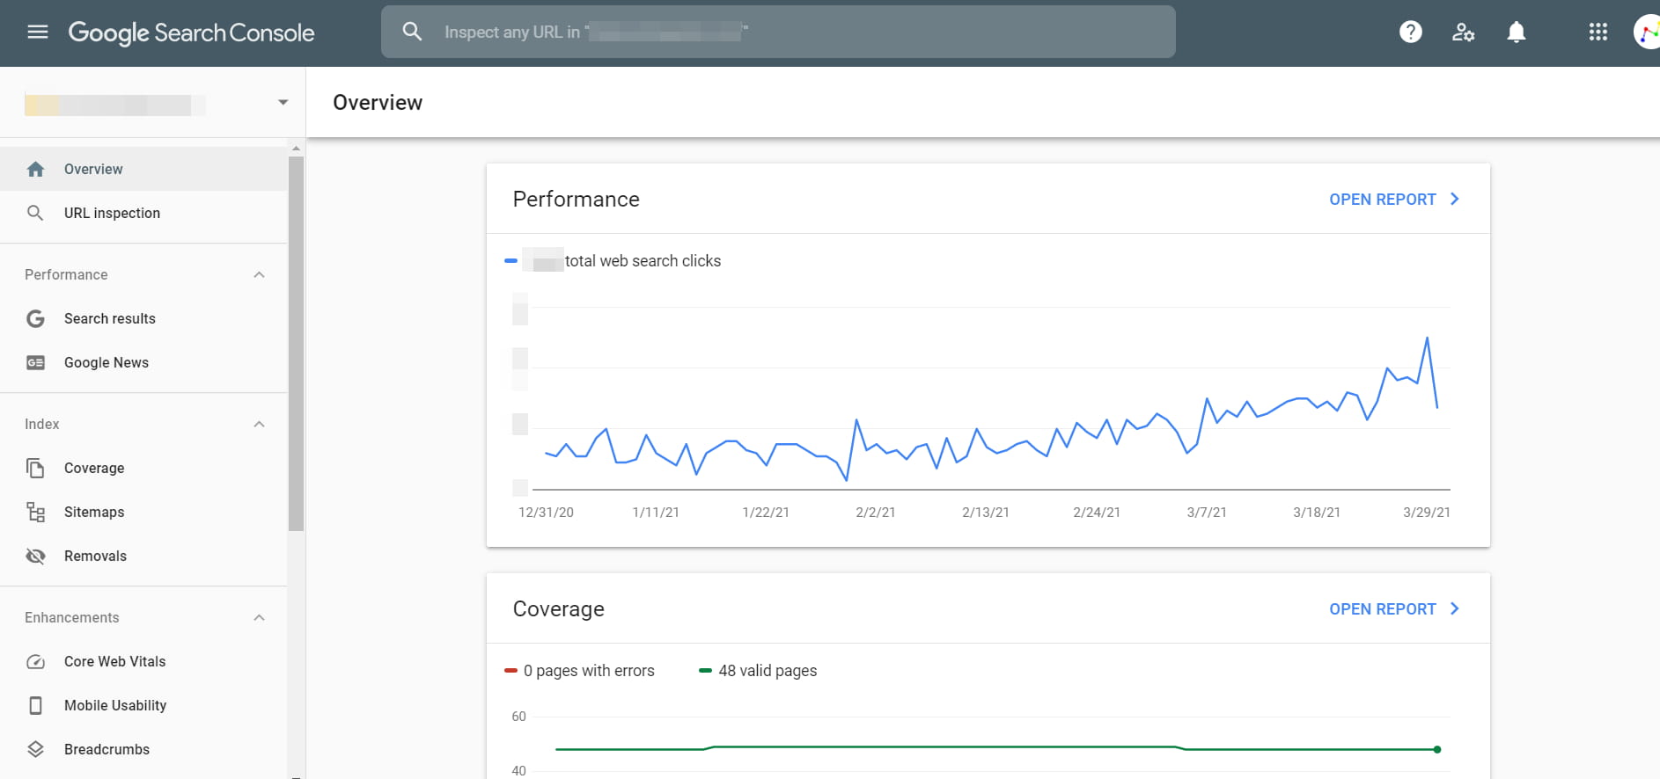Open Users and settings icon
The image size is (1660, 779).
pyautogui.click(x=1463, y=33)
